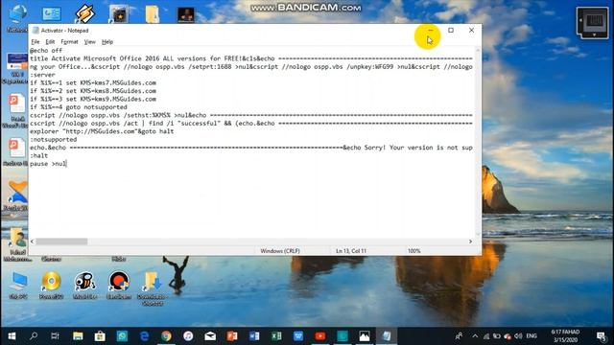
Task: Click the Notepad icon in the title bar
Action: coord(35,30)
